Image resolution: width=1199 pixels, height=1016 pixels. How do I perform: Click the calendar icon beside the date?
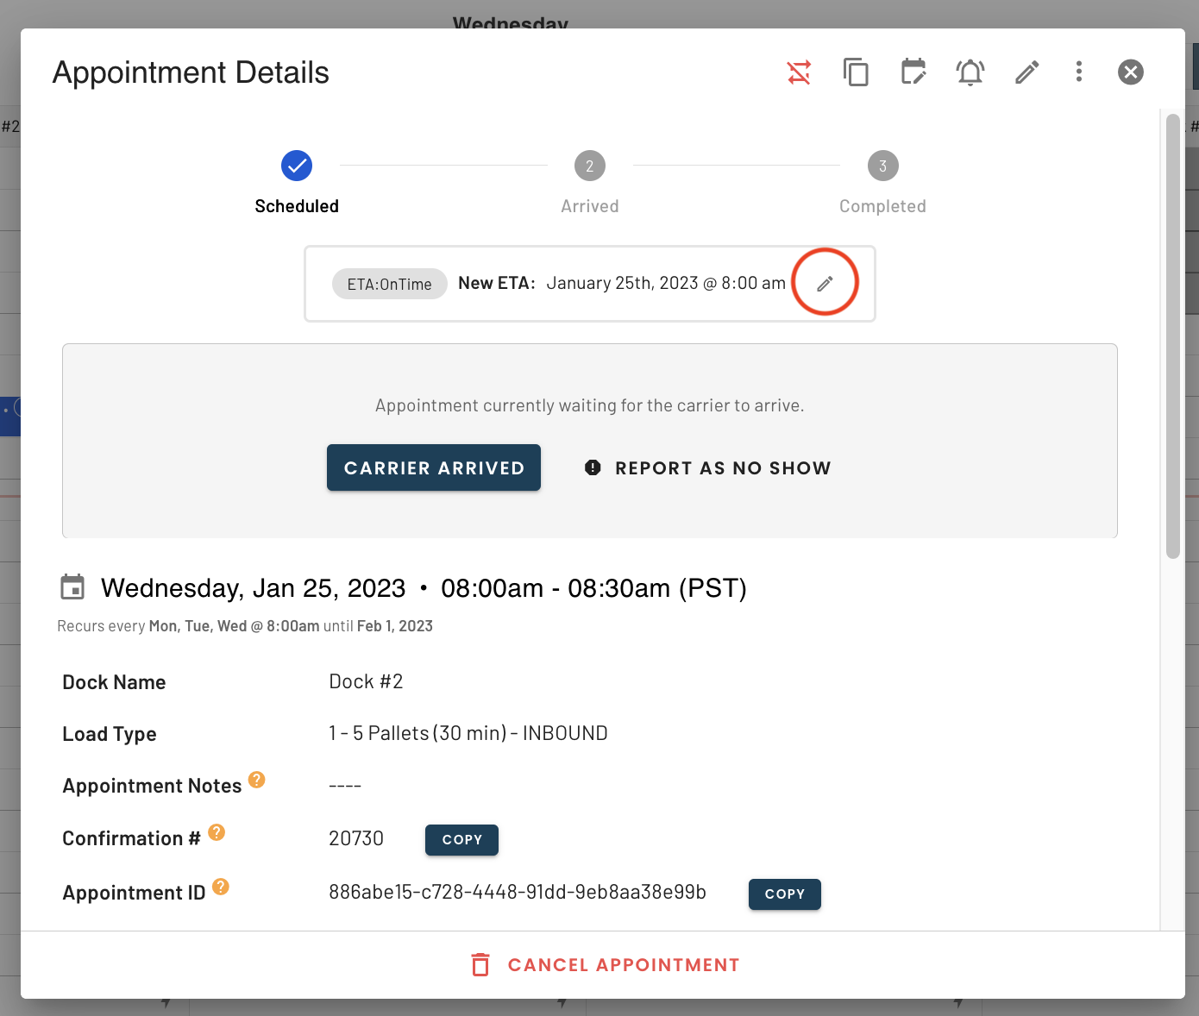[x=72, y=587]
